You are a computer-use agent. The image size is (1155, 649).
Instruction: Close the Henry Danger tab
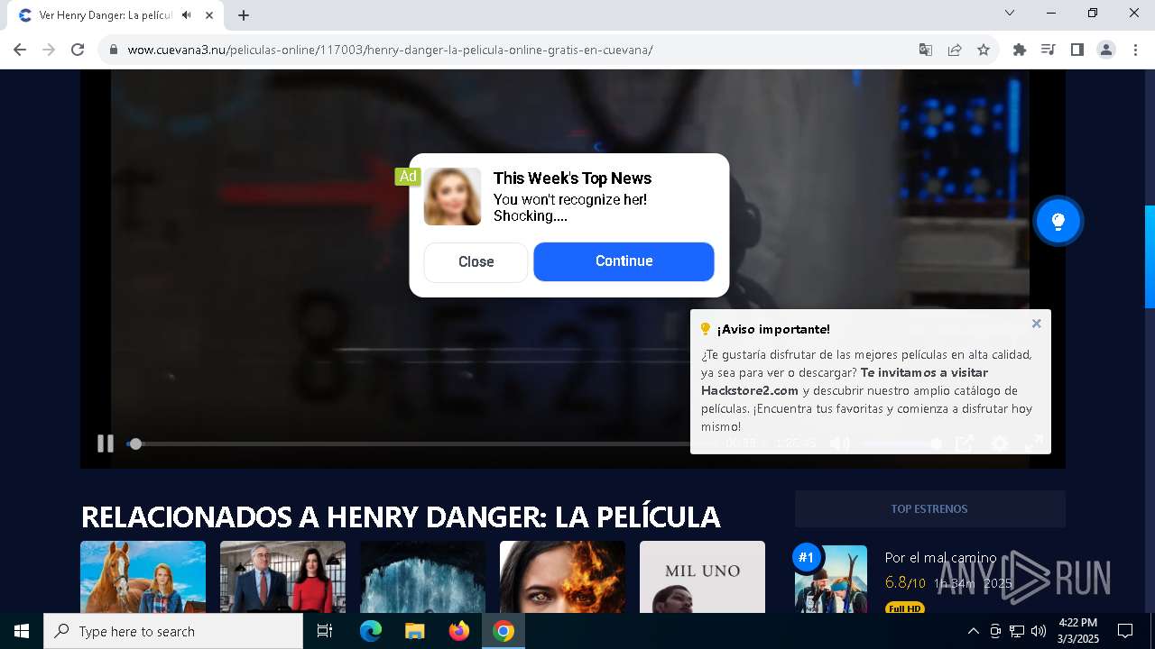(x=209, y=15)
